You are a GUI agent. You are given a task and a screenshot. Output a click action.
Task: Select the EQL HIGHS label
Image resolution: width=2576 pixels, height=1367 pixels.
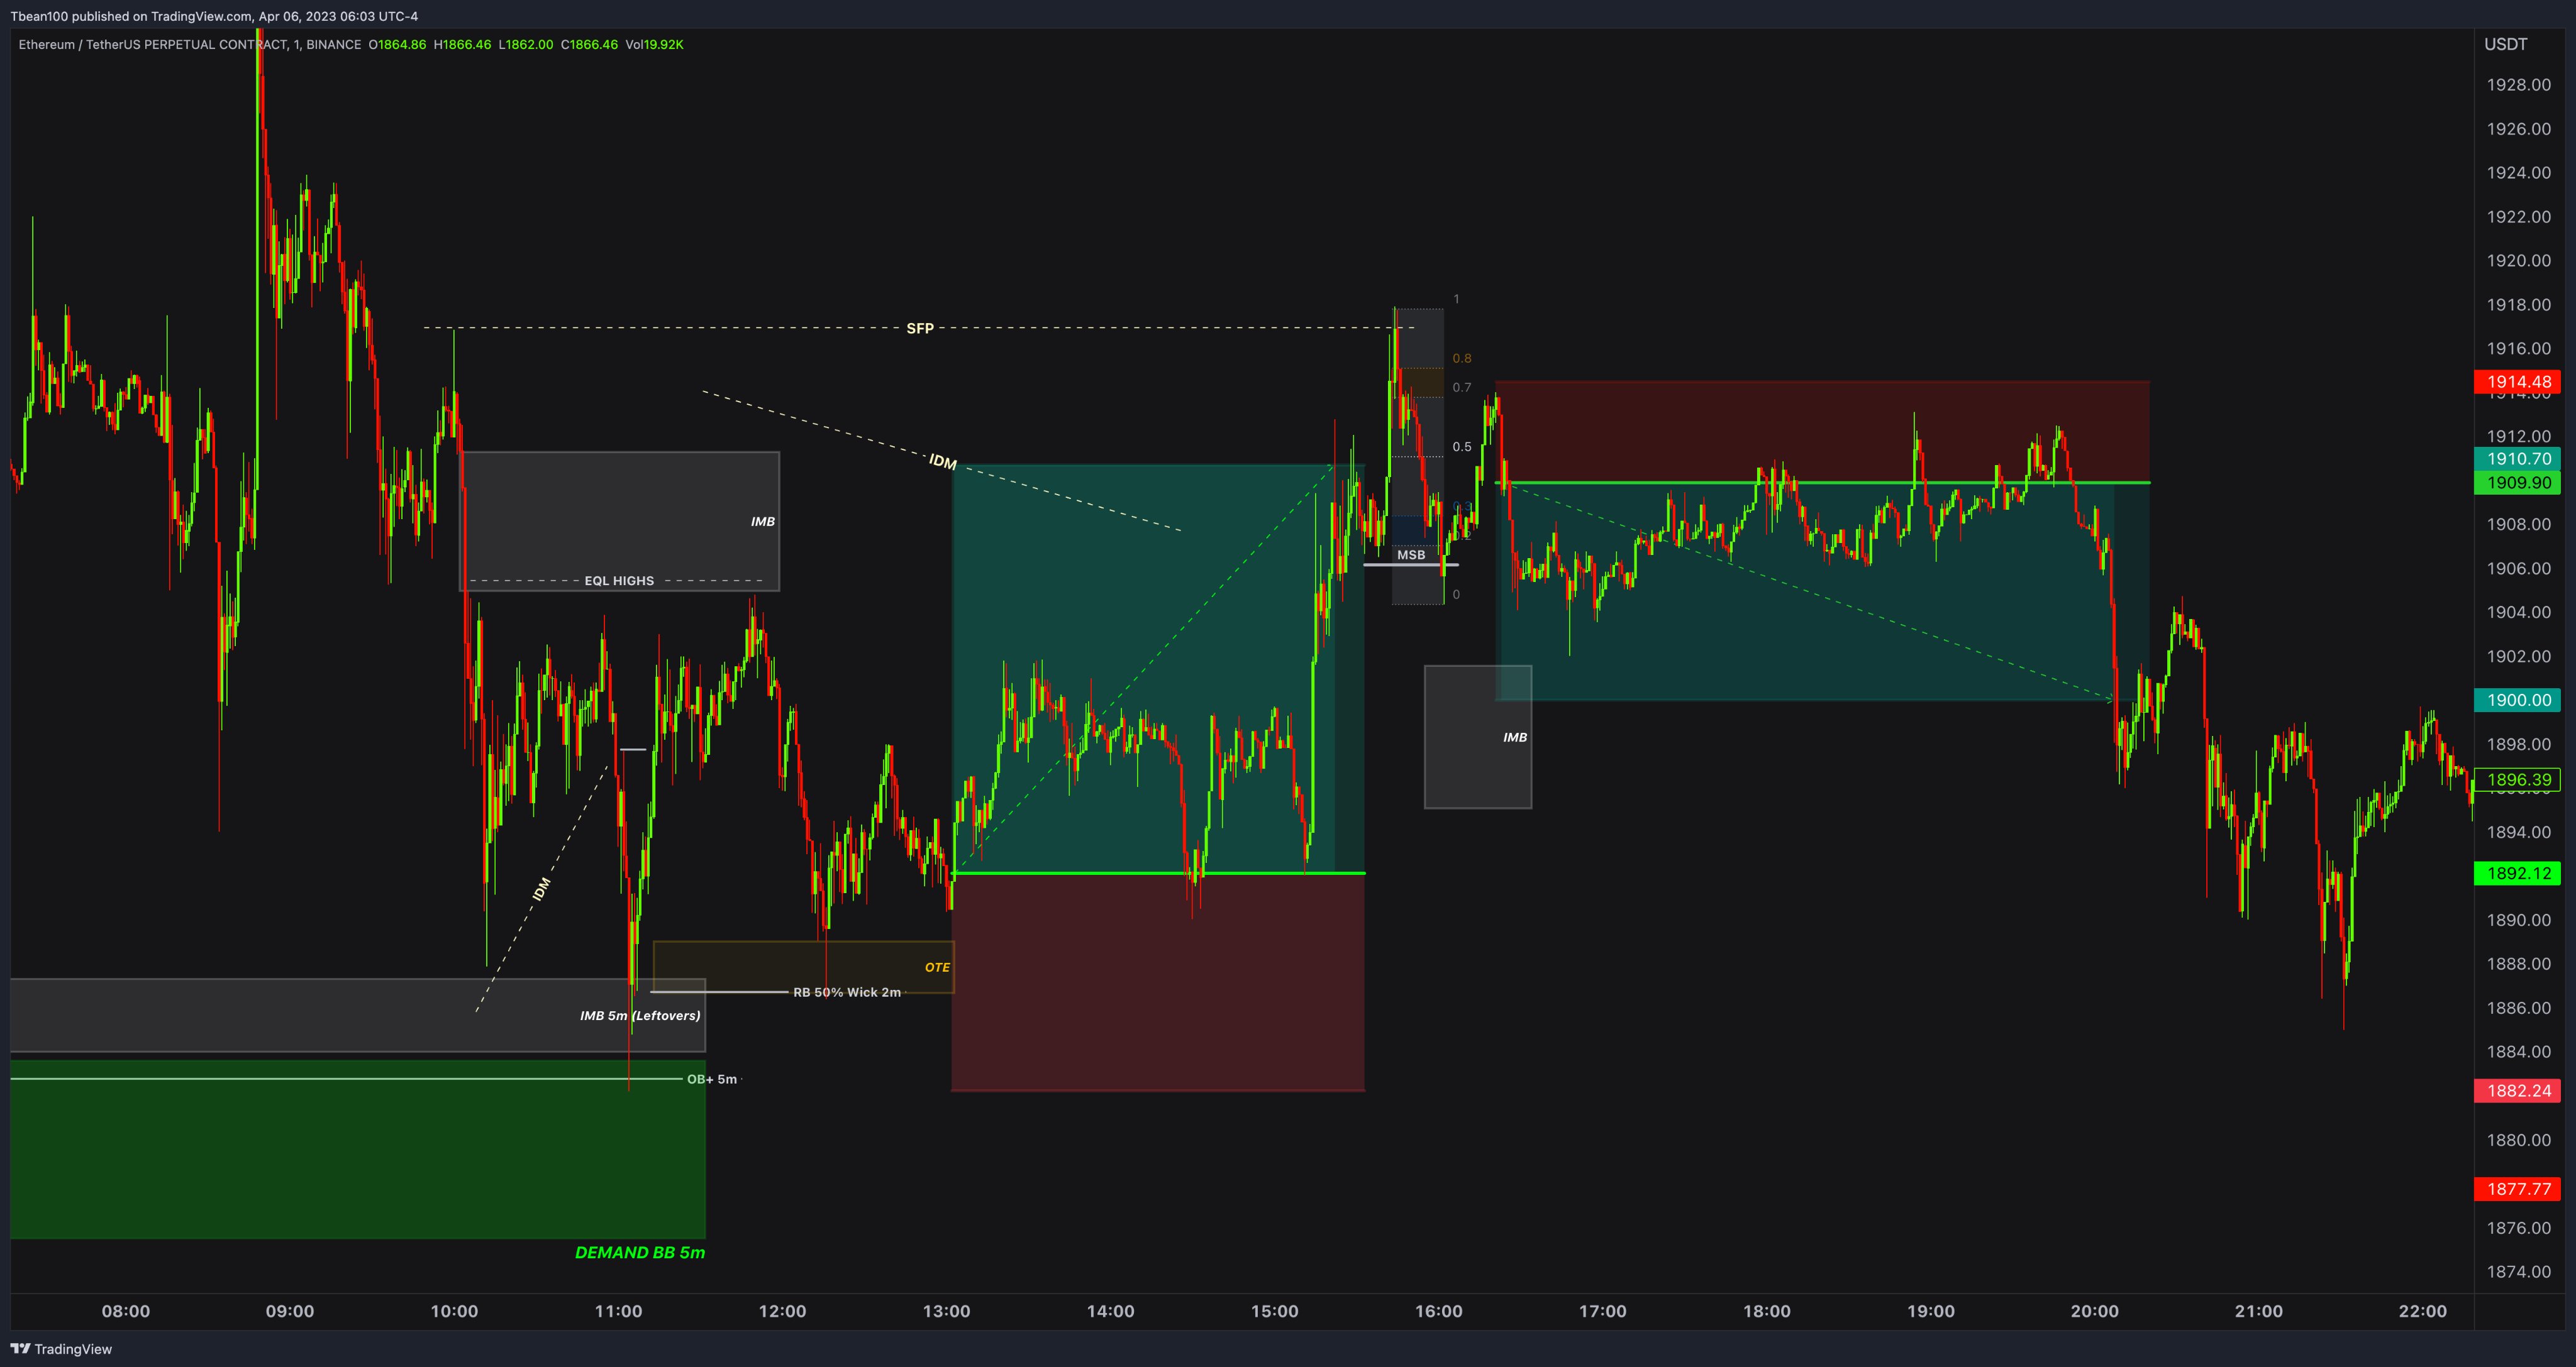click(x=619, y=581)
